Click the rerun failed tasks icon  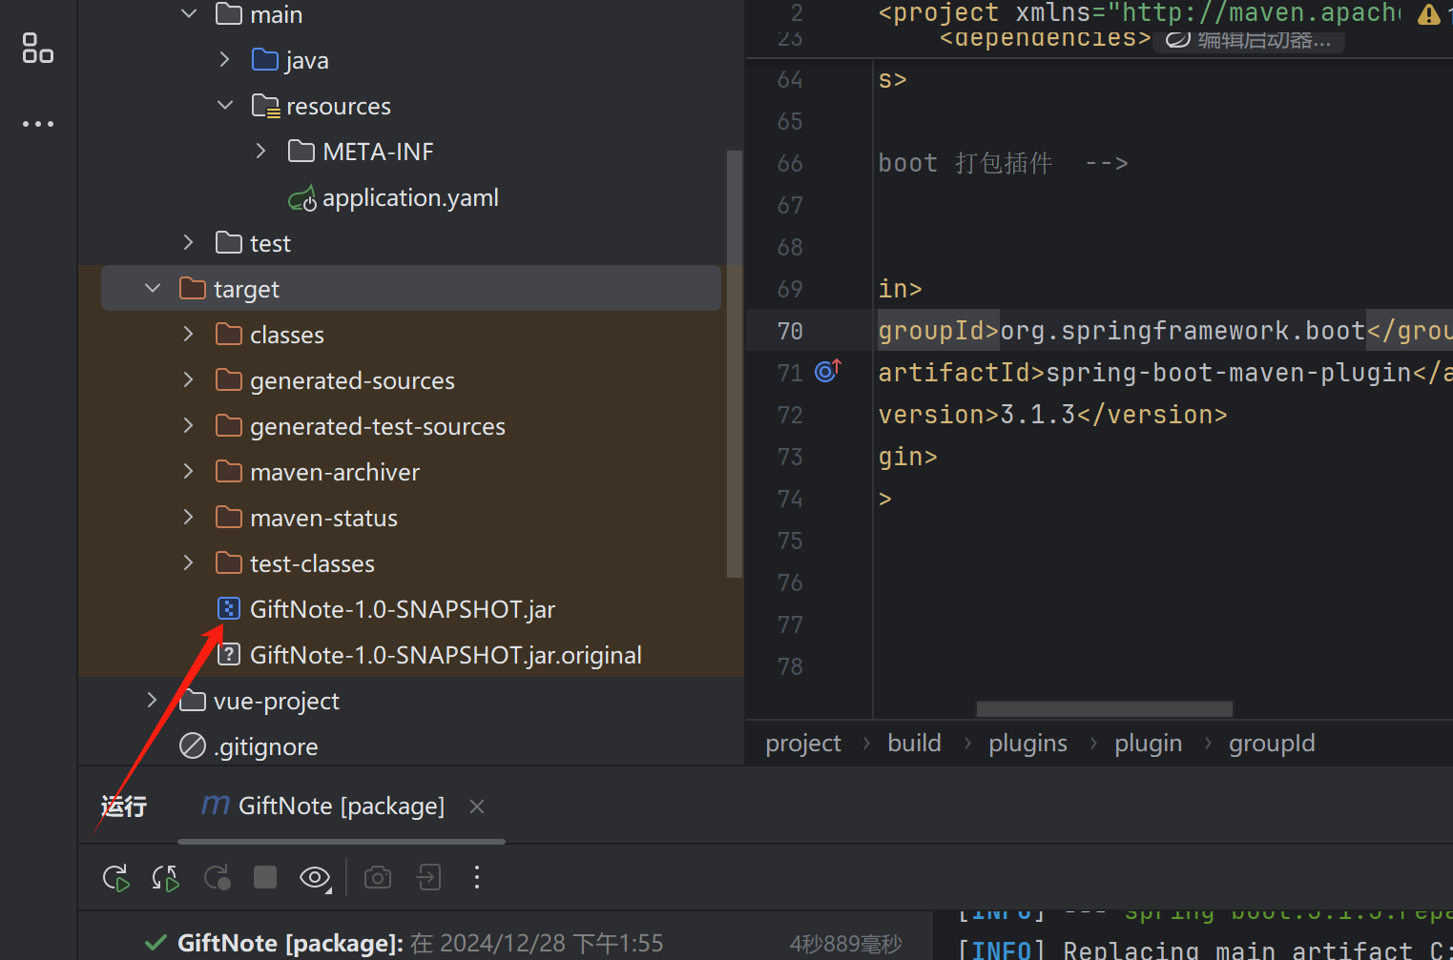[166, 877]
